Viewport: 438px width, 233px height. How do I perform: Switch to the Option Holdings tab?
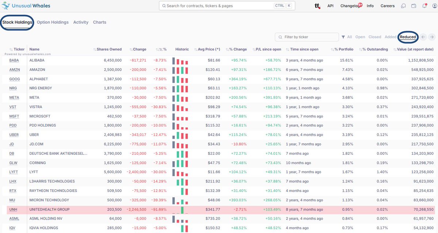[53, 22]
